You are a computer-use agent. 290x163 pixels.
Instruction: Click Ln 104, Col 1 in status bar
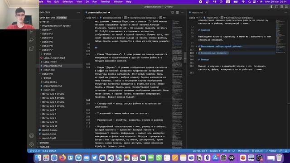point(200,151)
